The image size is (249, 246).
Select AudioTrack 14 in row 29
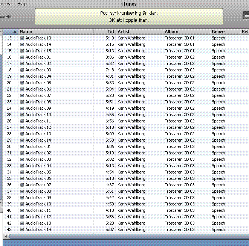(38, 140)
